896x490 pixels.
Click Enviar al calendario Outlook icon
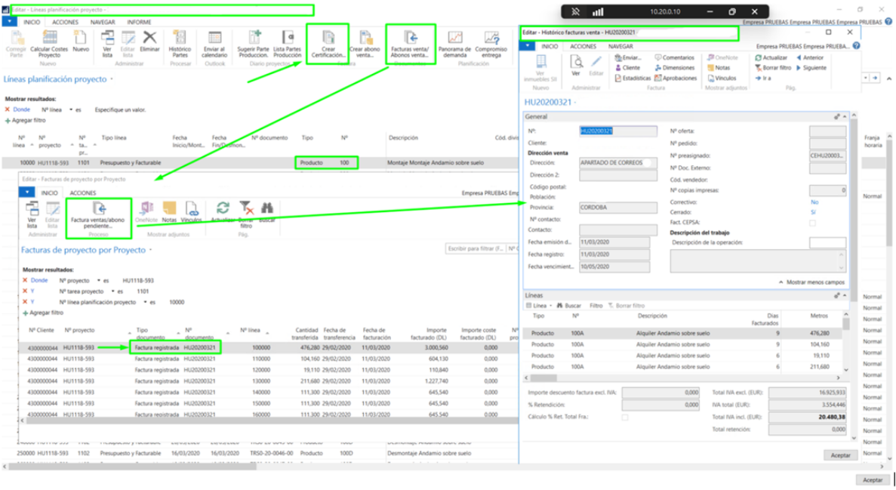pos(214,39)
